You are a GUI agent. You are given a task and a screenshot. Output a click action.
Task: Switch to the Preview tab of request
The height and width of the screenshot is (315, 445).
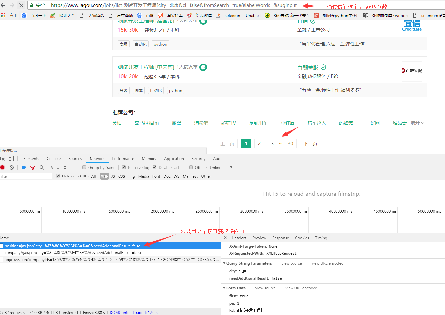point(259,238)
